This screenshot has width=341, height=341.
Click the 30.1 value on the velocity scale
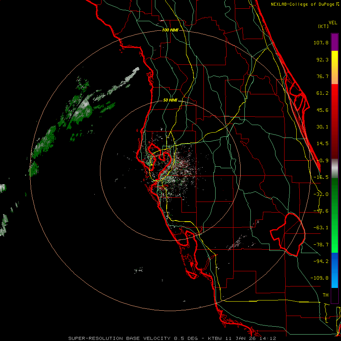point(322,127)
